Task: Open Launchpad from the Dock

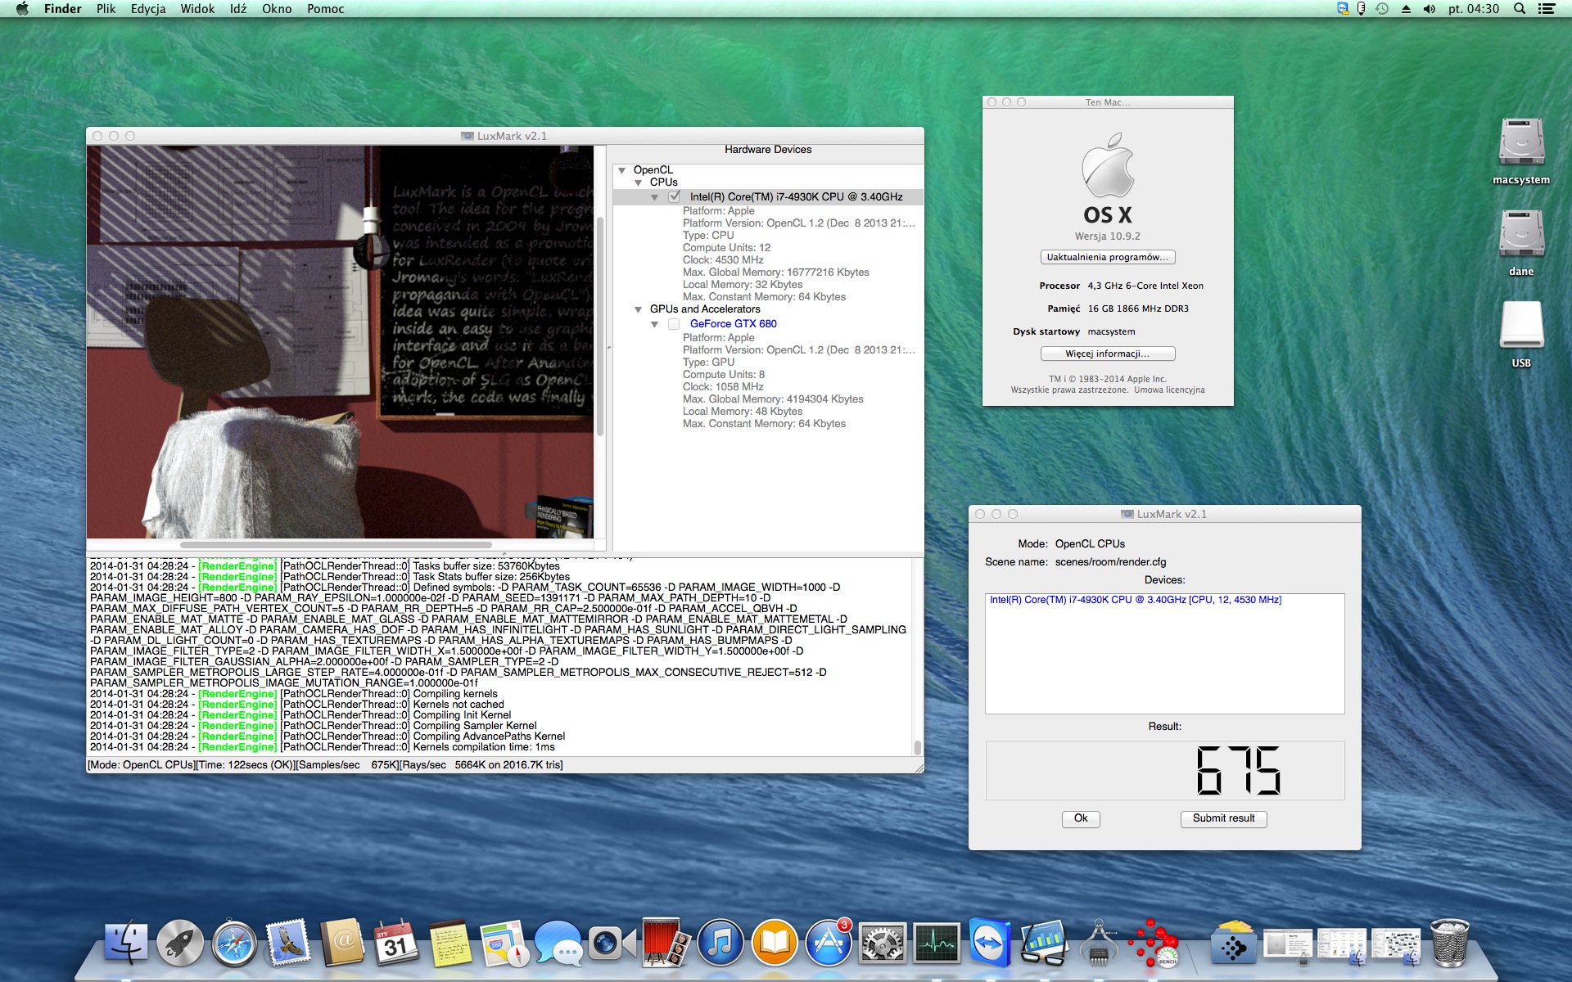Action: coord(180,944)
